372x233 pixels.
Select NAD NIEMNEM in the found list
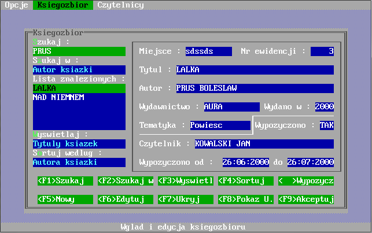79,98
